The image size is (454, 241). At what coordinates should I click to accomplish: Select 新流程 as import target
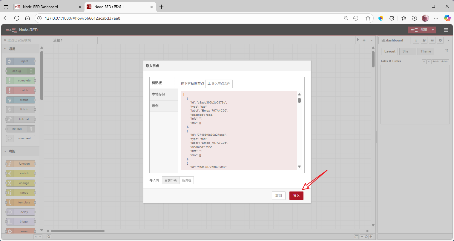coord(186,180)
